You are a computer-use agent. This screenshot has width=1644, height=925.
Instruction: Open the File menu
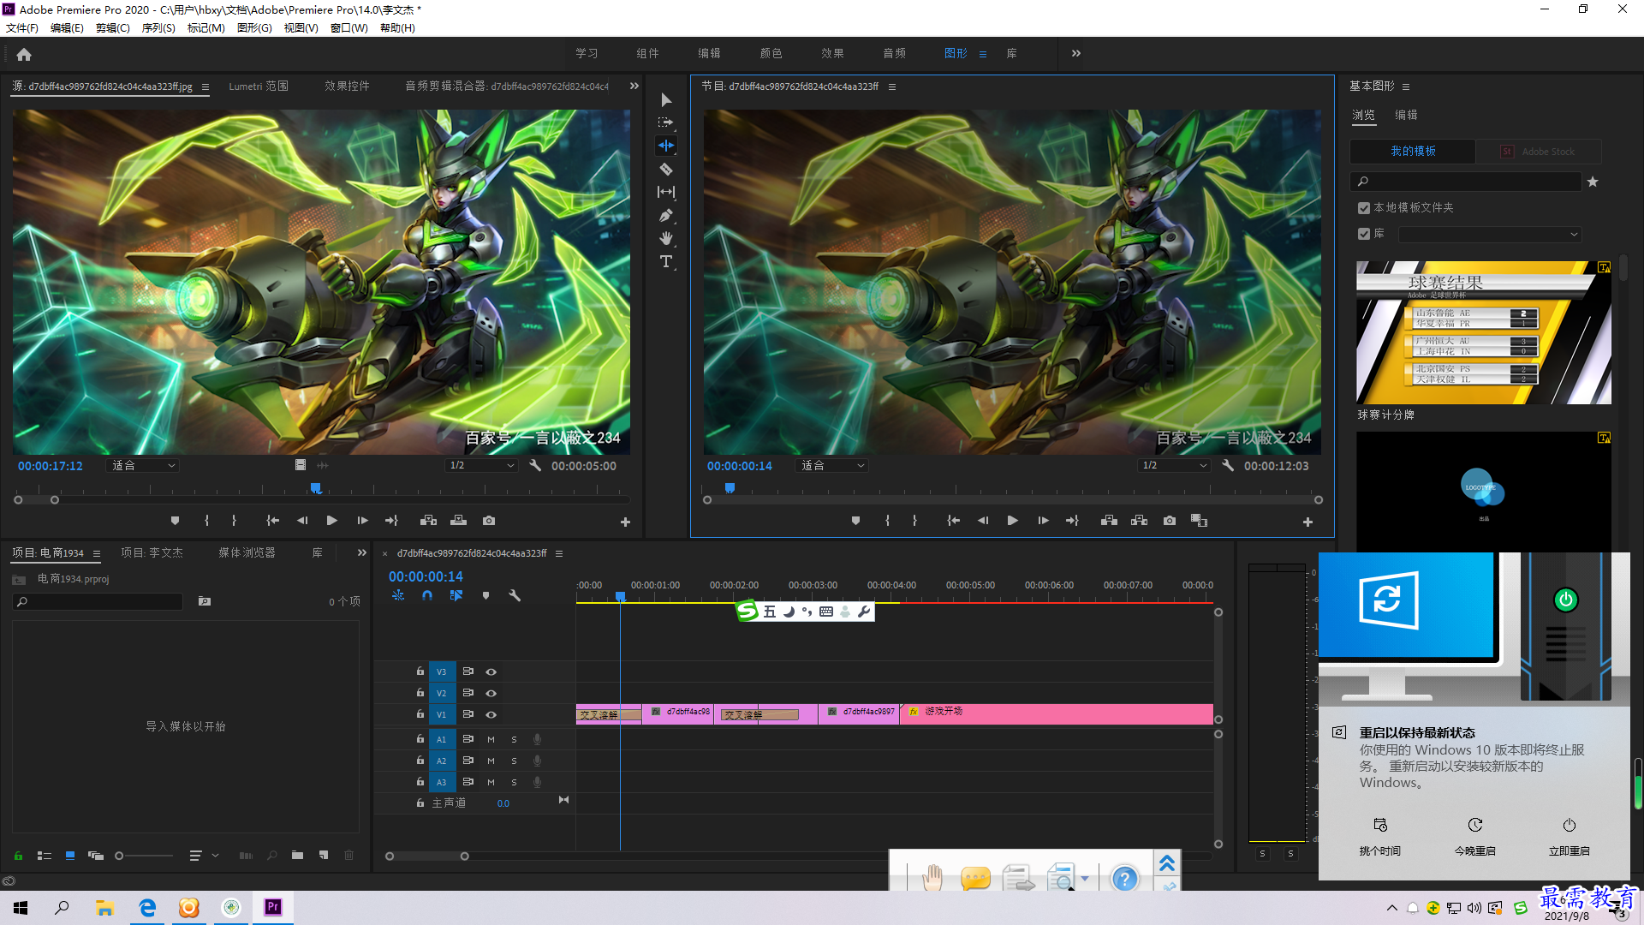click(22, 27)
